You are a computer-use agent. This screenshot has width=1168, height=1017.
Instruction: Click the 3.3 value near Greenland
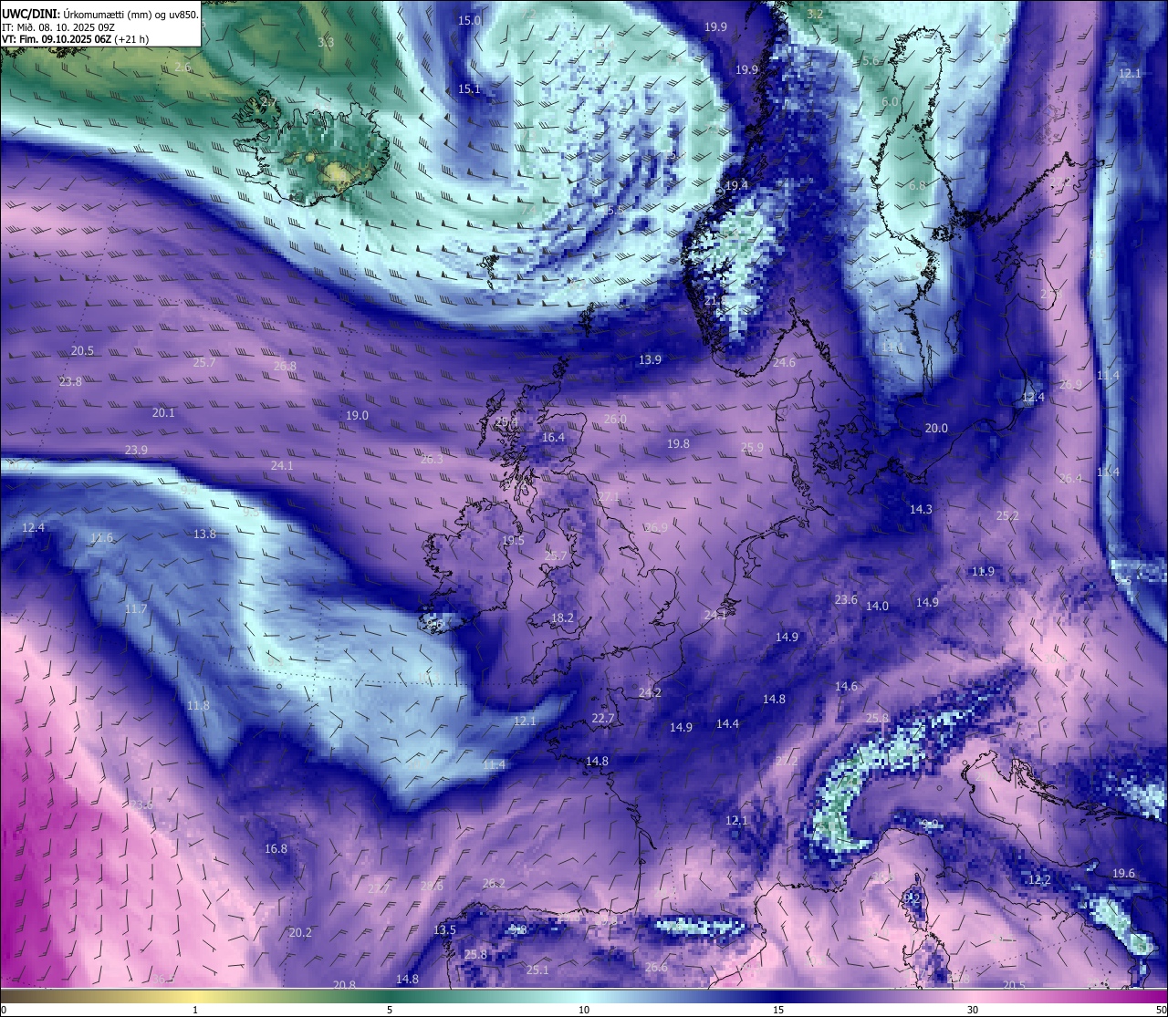pyautogui.click(x=326, y=42)
